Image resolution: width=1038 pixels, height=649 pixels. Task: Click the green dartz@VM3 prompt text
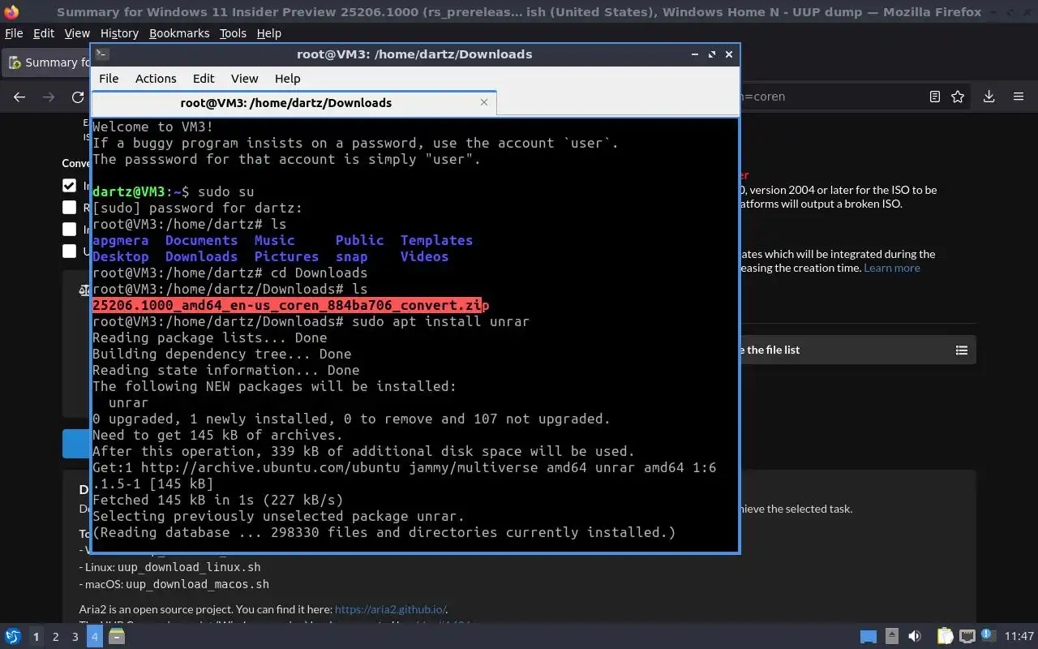129,191
